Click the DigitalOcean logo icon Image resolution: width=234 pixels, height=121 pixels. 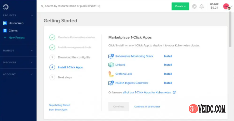click(x=5, y=6)
